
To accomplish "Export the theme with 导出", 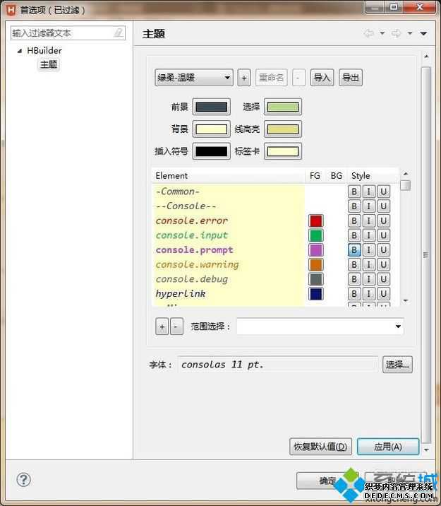I will click(351, 78).
